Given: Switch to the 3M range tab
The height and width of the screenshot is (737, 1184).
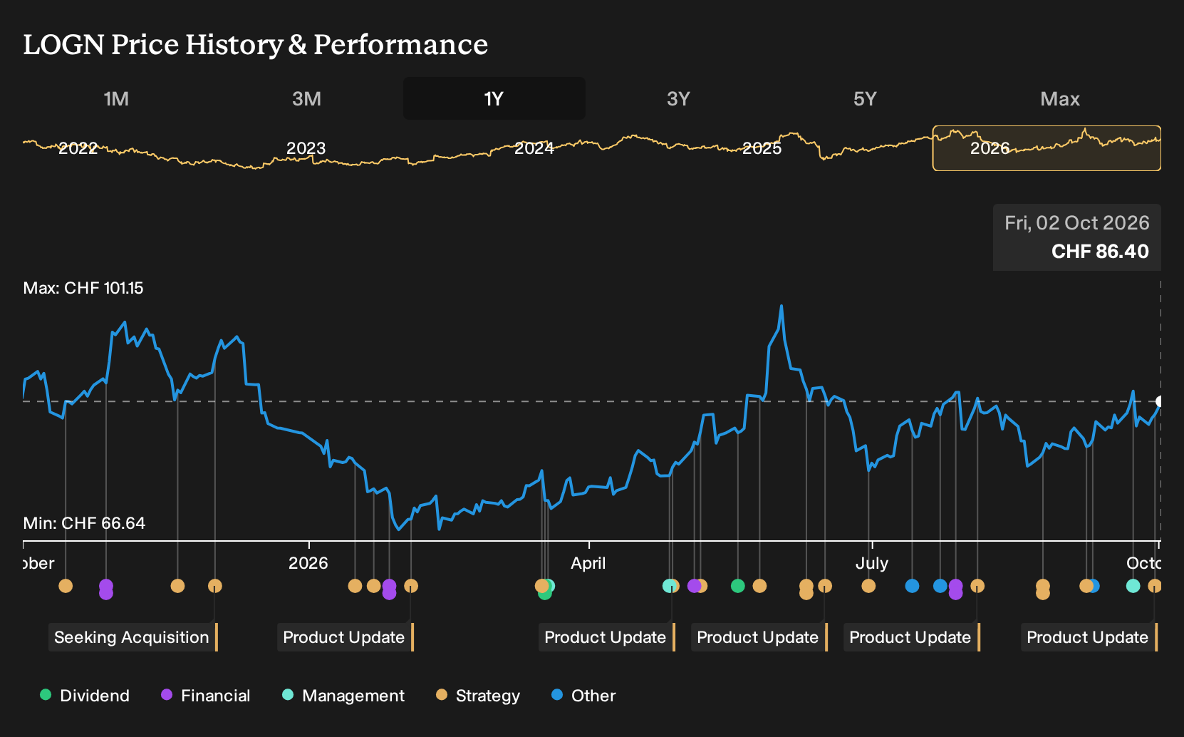Looking at the screenshot, I should [306, 98].
